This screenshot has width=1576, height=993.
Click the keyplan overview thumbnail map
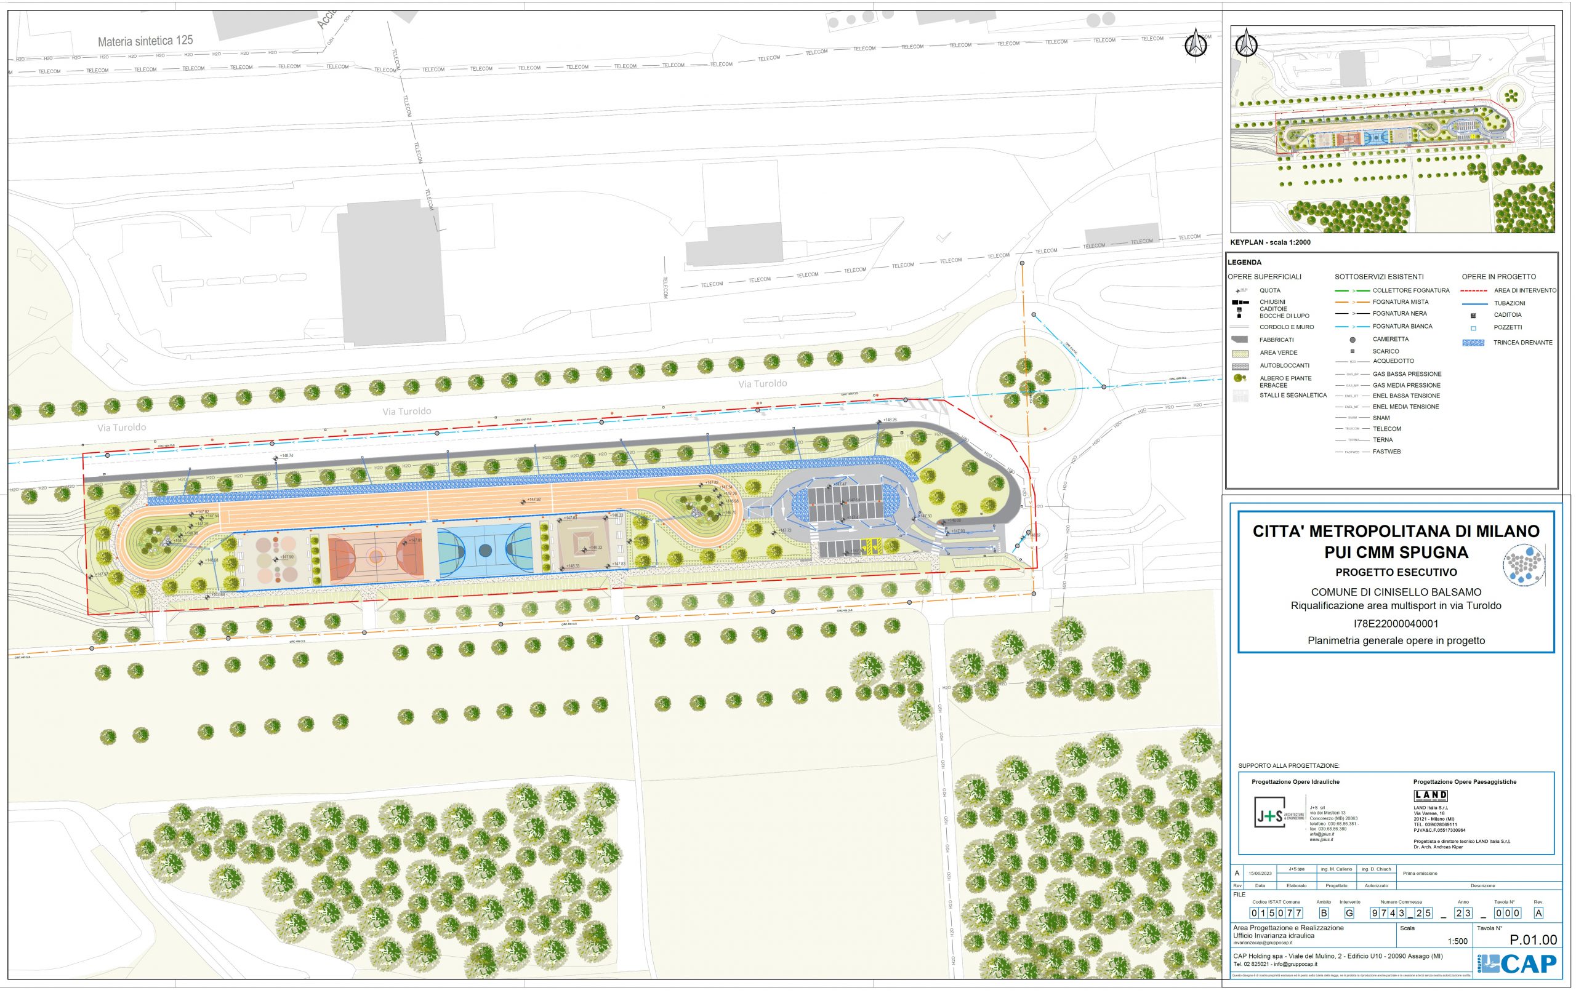[1392, 129]
